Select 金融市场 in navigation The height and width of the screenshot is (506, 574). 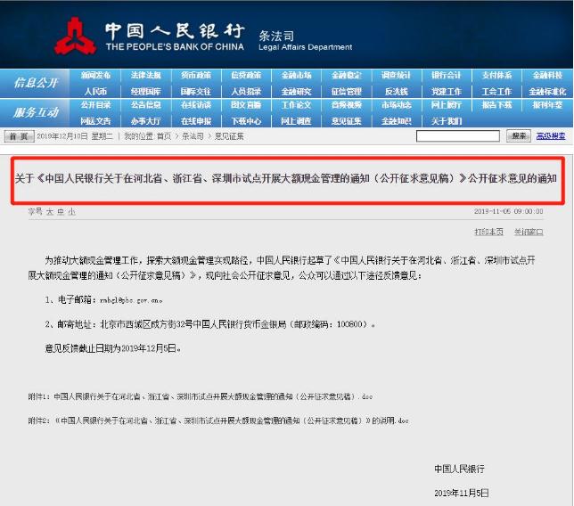point(296,76)
